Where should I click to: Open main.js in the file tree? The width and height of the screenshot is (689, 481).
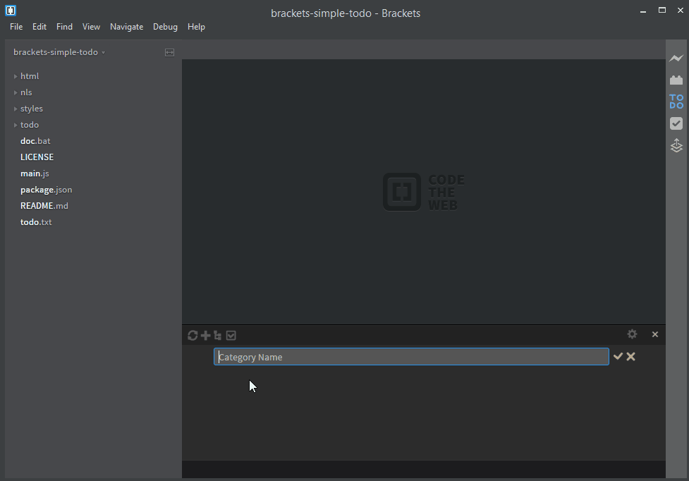[x=35, y=173]
